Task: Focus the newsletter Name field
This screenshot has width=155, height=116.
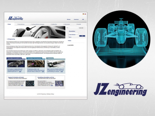Action: click(73, 36)
